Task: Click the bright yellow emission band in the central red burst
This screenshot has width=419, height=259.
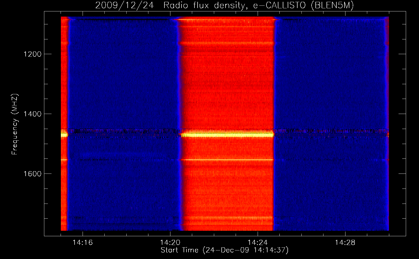Action: pos(227,135)
